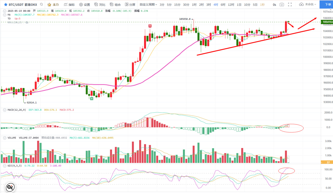
Task: Enter fullscreen chart mode
Action: 290,5
